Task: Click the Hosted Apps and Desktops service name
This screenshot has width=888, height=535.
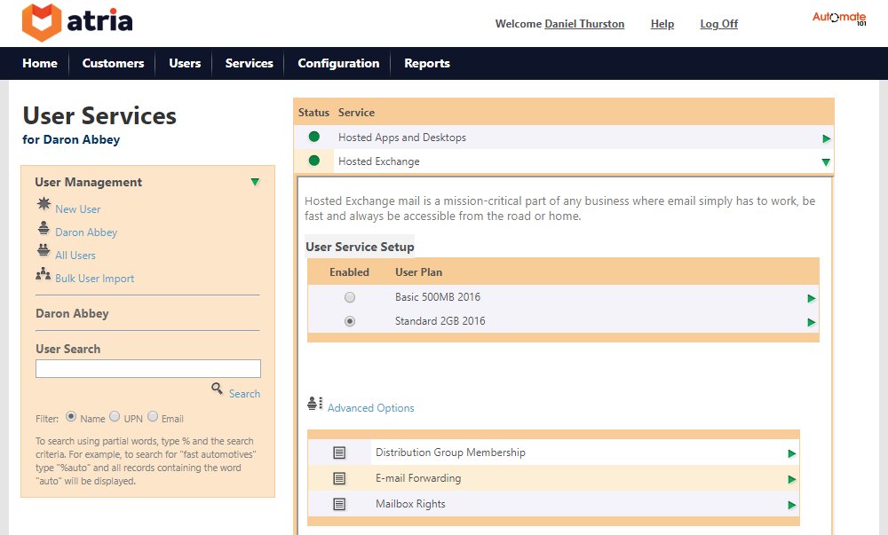Action: [402, 138]
